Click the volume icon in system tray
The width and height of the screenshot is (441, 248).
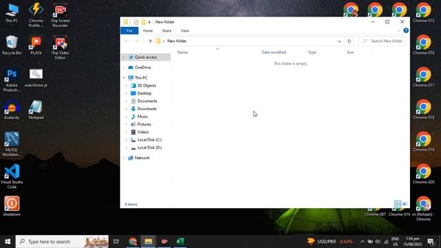point(378,242)
